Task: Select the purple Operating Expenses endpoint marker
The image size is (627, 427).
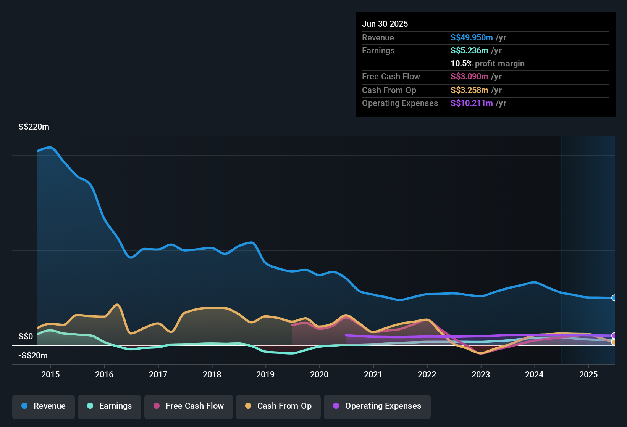Action: click(x=614, y=335)
